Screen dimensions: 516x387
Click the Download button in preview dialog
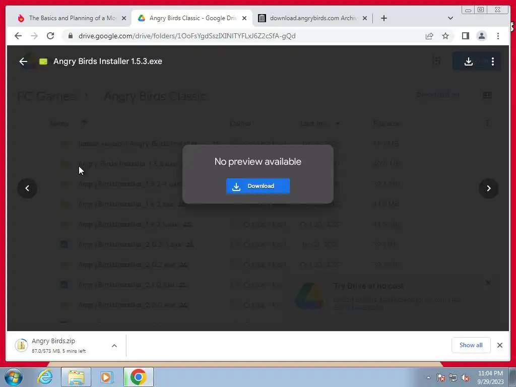pyautogui.click(x=257, y=186)
